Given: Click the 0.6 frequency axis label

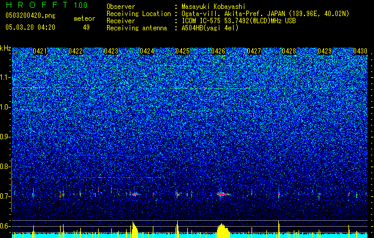Looking at the screenshot, I should 5,226.
